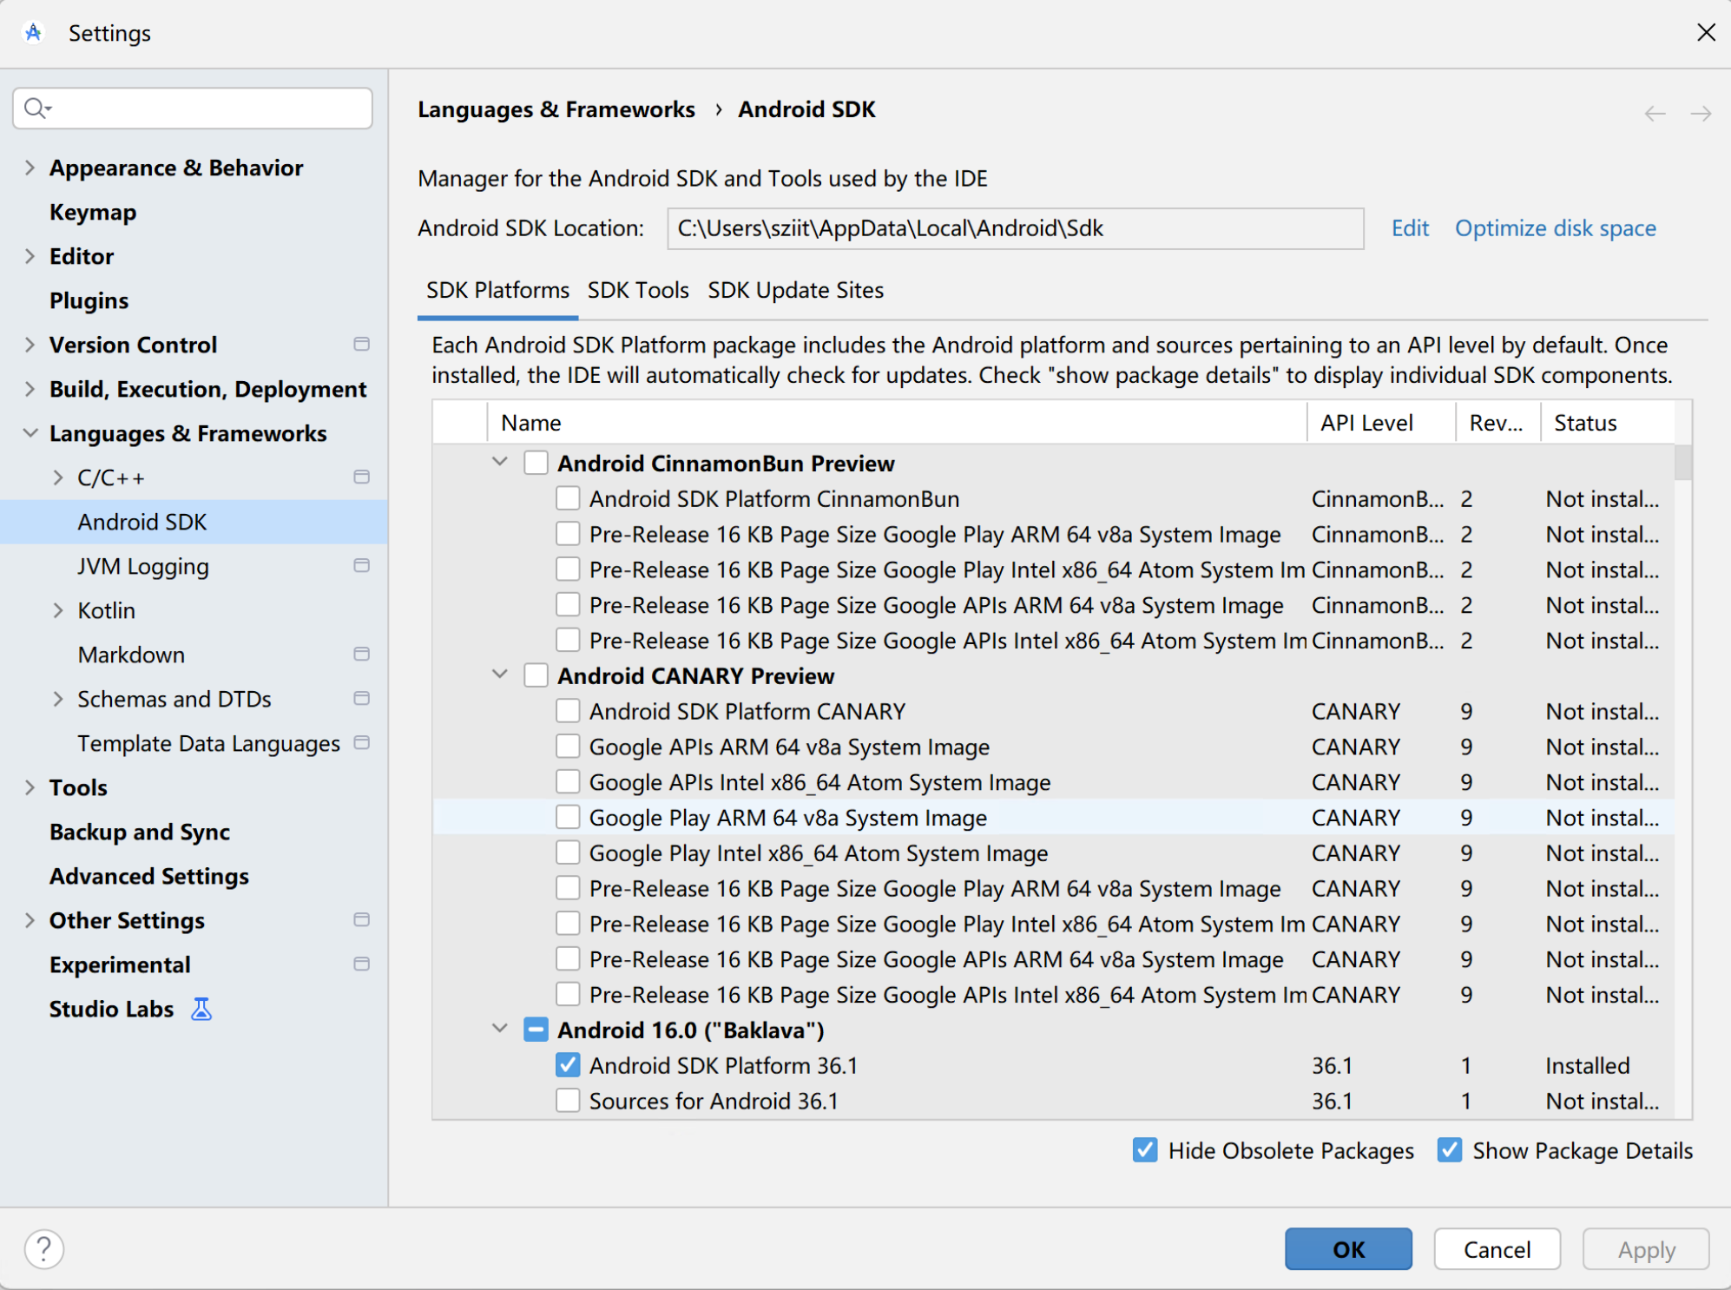Collapse Android CANARY Preview group
1731x1290 pixels.
point(500,675)
